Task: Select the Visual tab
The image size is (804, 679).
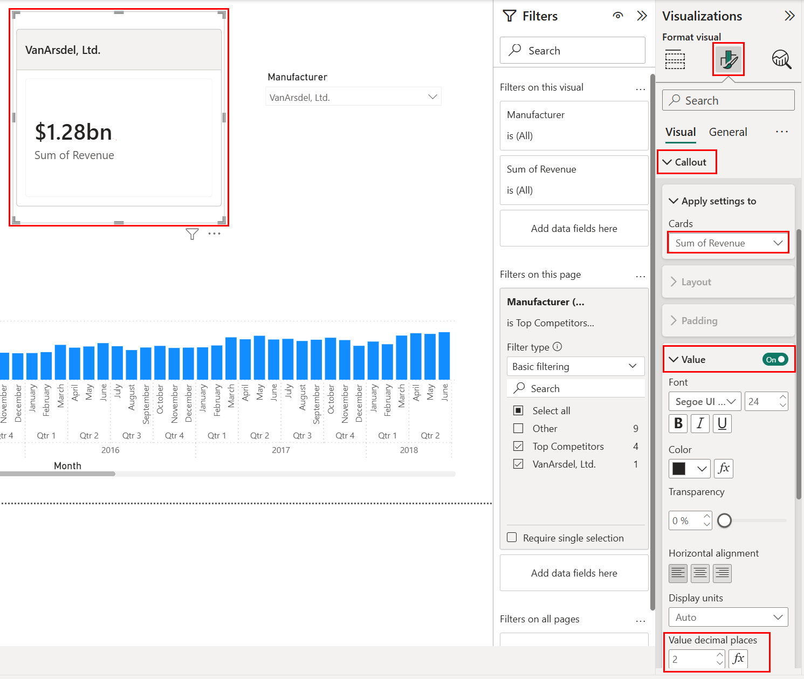Action: (680, 132)
